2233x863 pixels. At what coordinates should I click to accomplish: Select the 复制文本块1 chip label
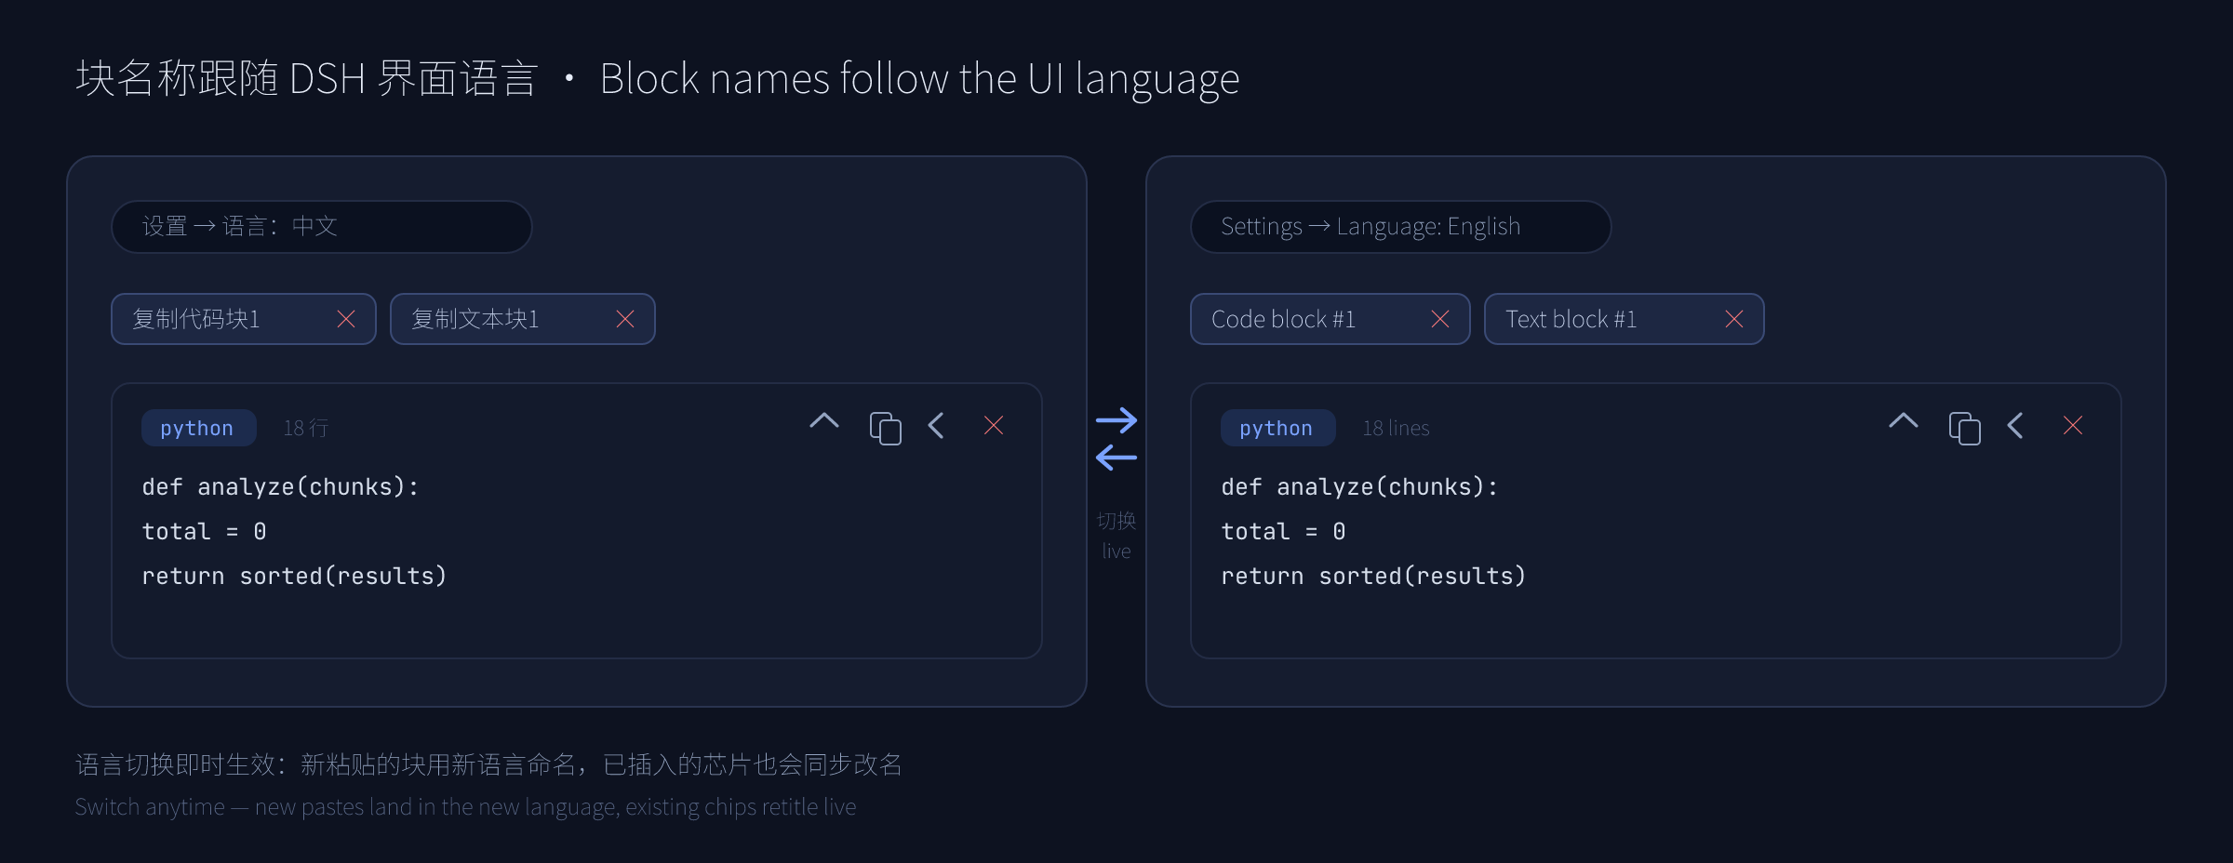coord(475,319)
